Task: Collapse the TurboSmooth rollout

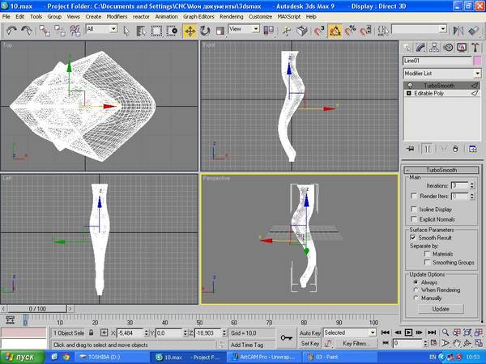Action: pyautogui.click(x=441, y=170)
